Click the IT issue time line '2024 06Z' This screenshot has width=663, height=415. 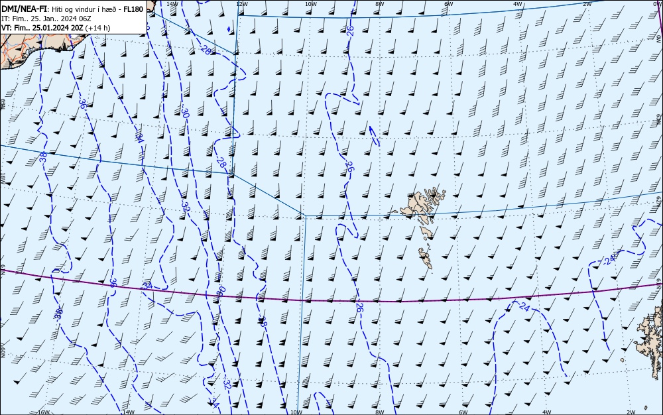click(x=76, y=19)
